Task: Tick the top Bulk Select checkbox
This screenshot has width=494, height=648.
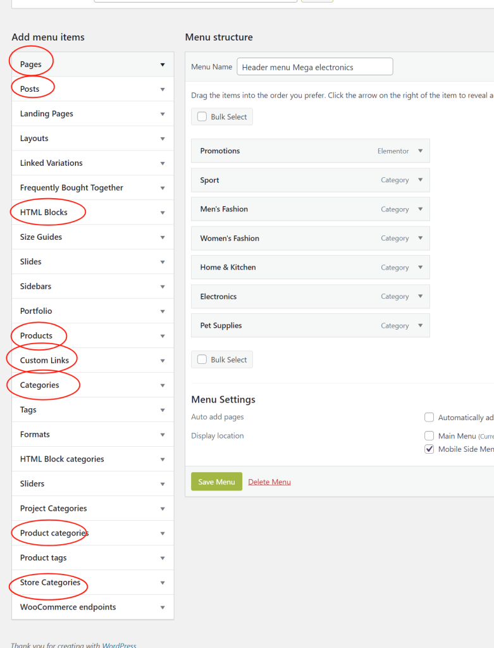Action: coord(202,117)
